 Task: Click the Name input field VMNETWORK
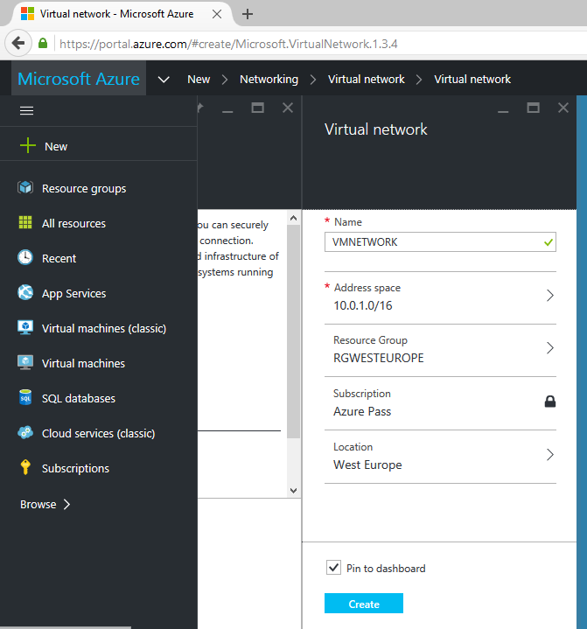pos(440,242)
